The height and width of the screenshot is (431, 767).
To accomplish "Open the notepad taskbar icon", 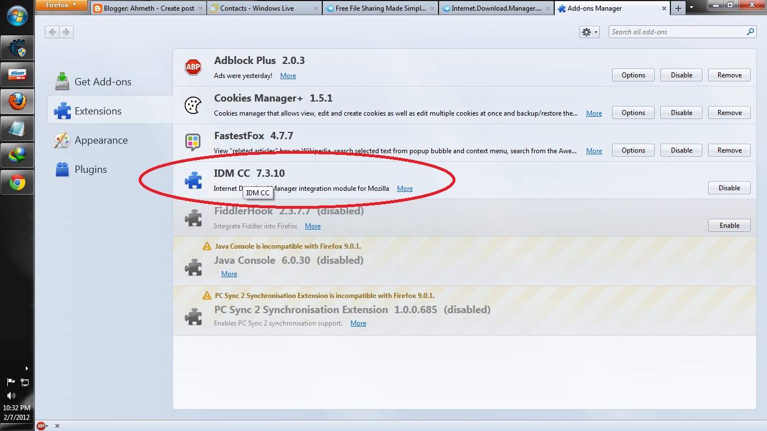I will [17, 129].
